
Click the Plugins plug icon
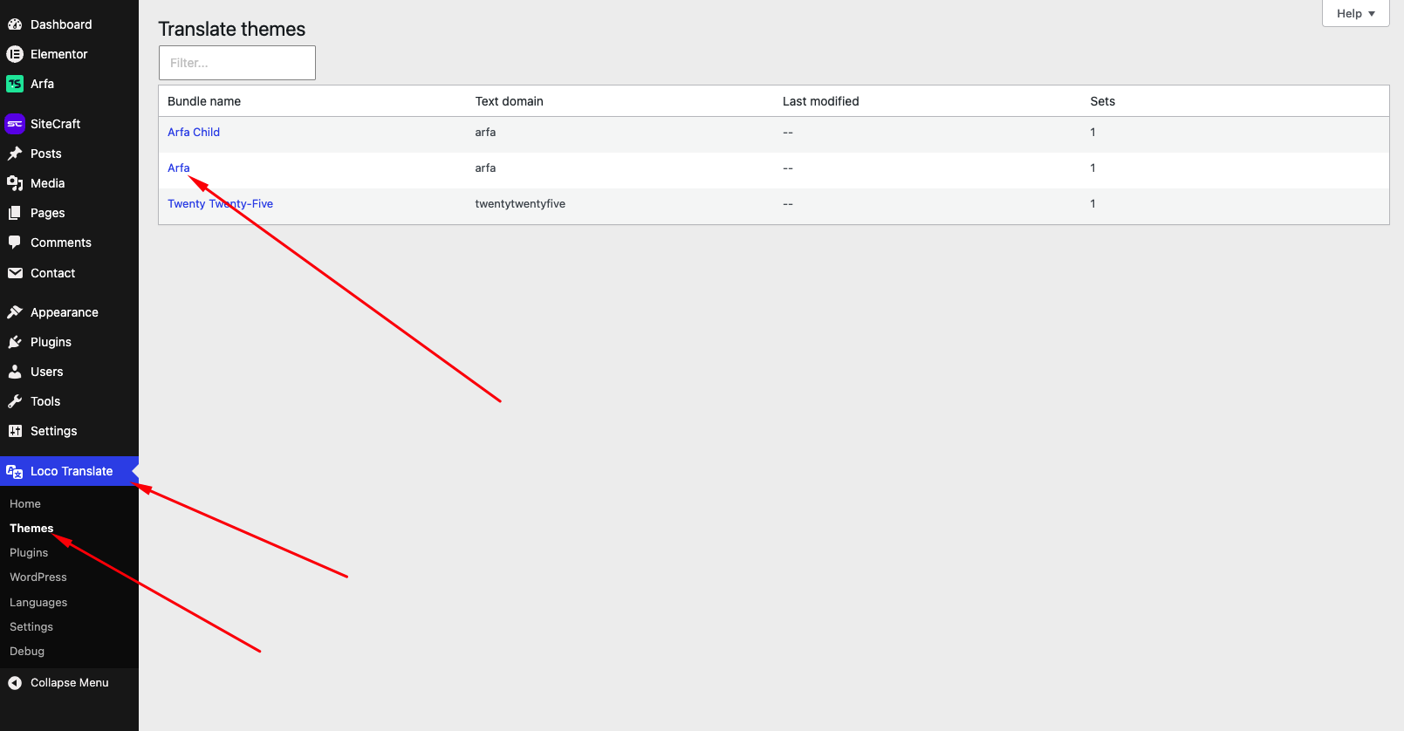(x=15, y=342)
